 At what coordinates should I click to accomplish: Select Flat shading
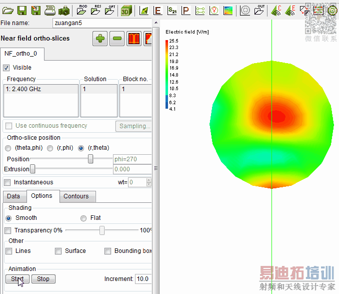point(83,218)
